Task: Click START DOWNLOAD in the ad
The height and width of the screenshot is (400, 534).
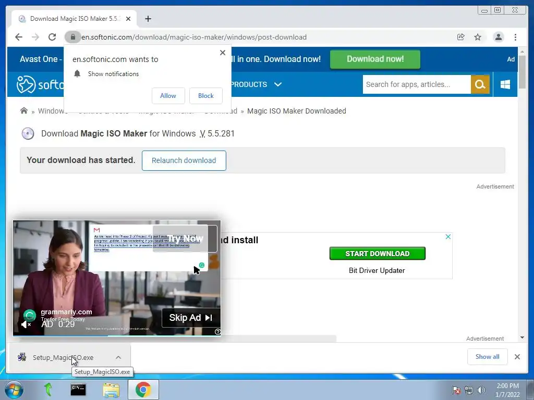Action: pos(378,254)
